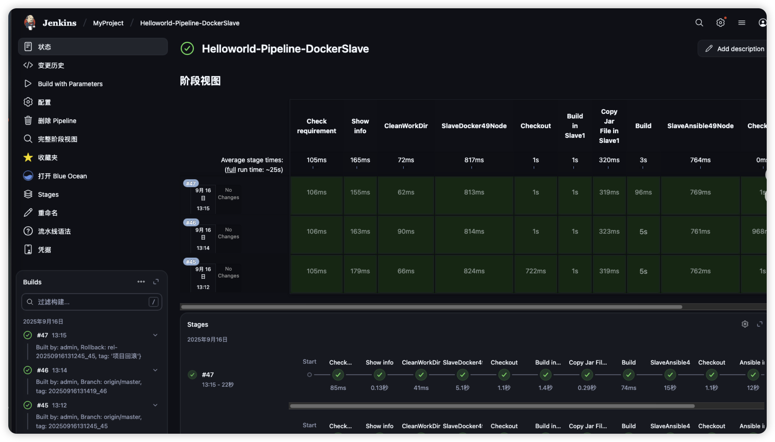
Task: Click the Start node circle for #47
Action: click(x=310, y=375)
